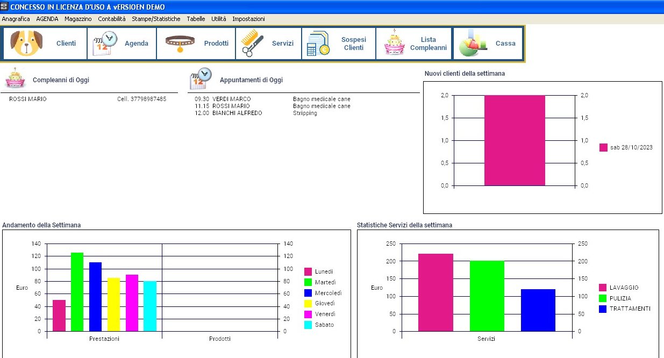This screenshot has width=664, height=358.
Task: Expand the Stampe/Statistiche menu
Action: [x=156, y=19]
